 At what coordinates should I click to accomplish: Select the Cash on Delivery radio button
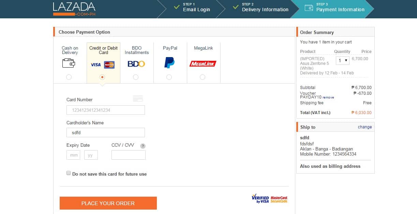(x=69, y=77)
